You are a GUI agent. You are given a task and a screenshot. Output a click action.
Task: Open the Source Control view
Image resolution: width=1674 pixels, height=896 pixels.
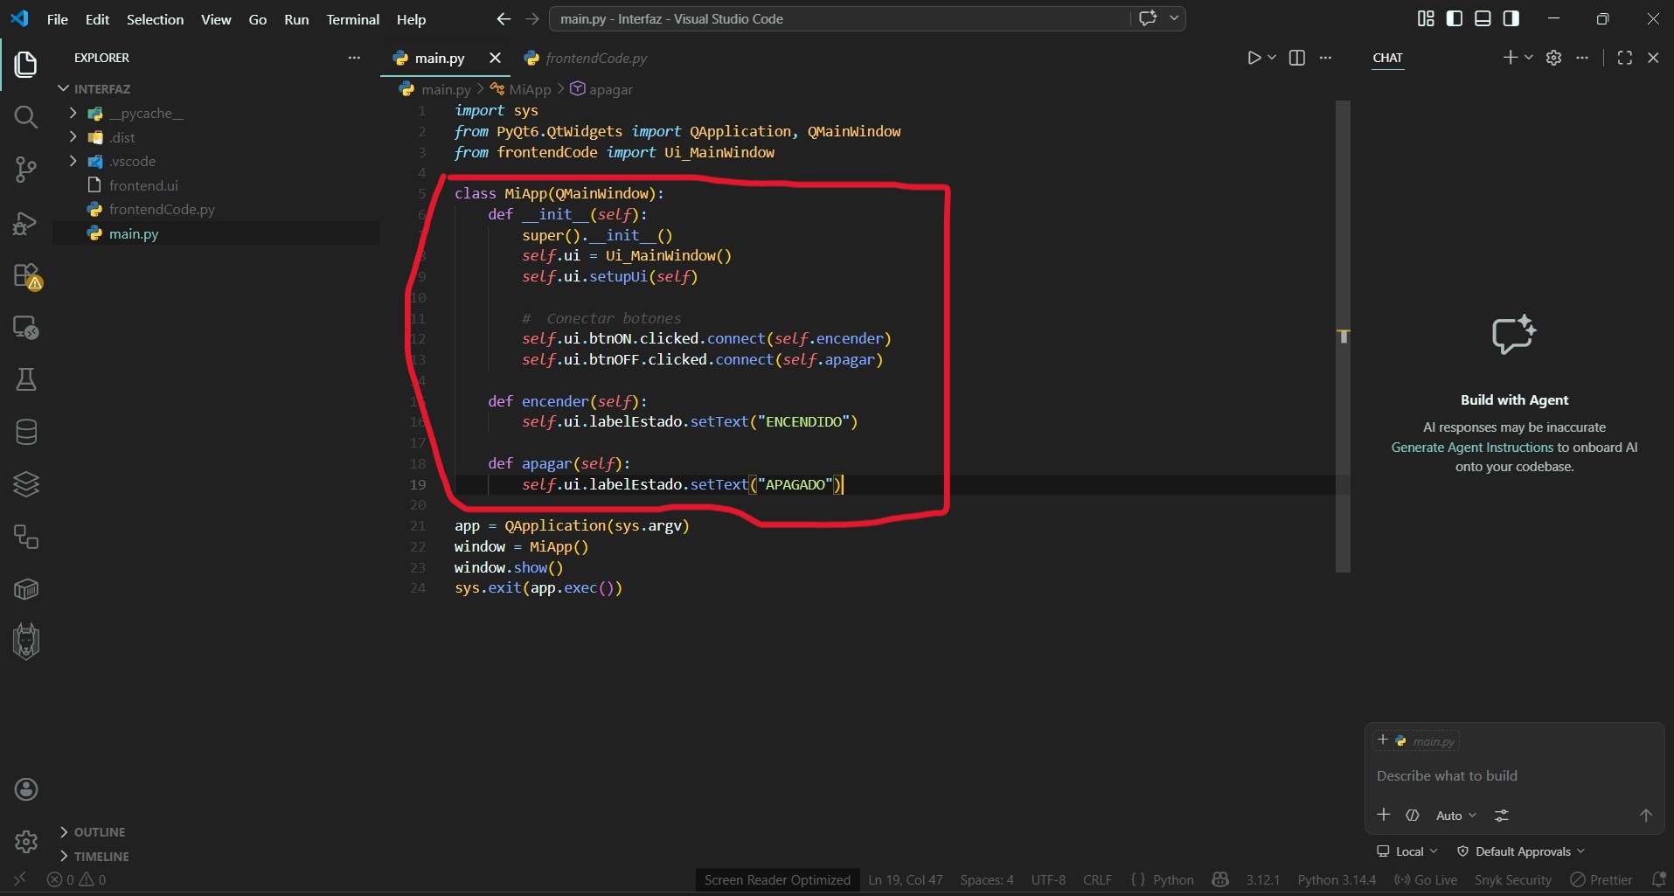(26, 169)
